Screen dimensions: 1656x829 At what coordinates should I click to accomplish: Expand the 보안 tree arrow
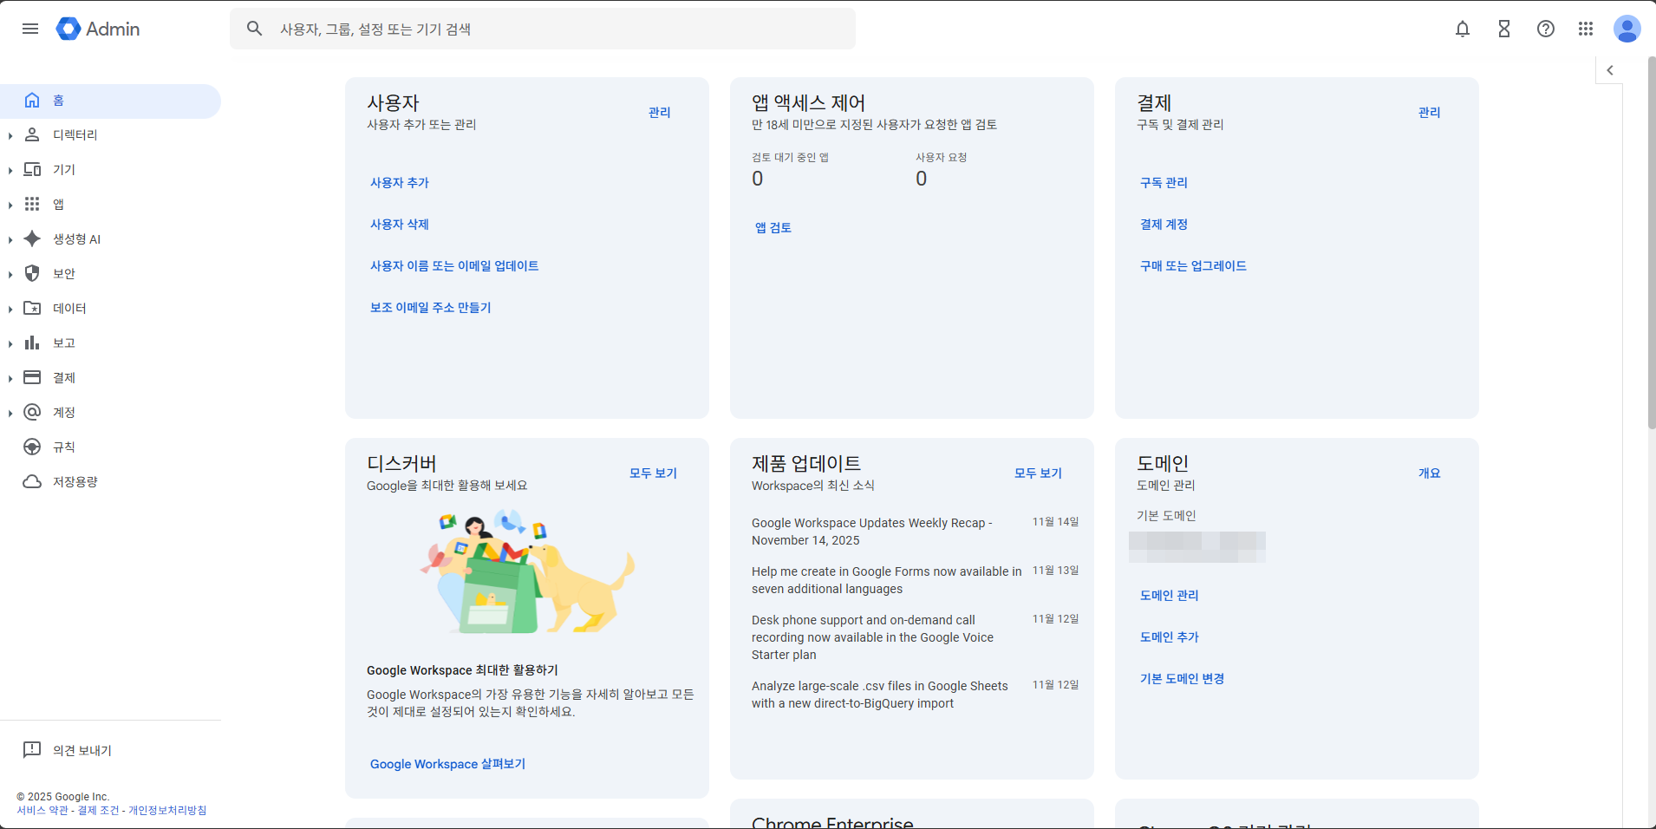click(x=10, y=274)
